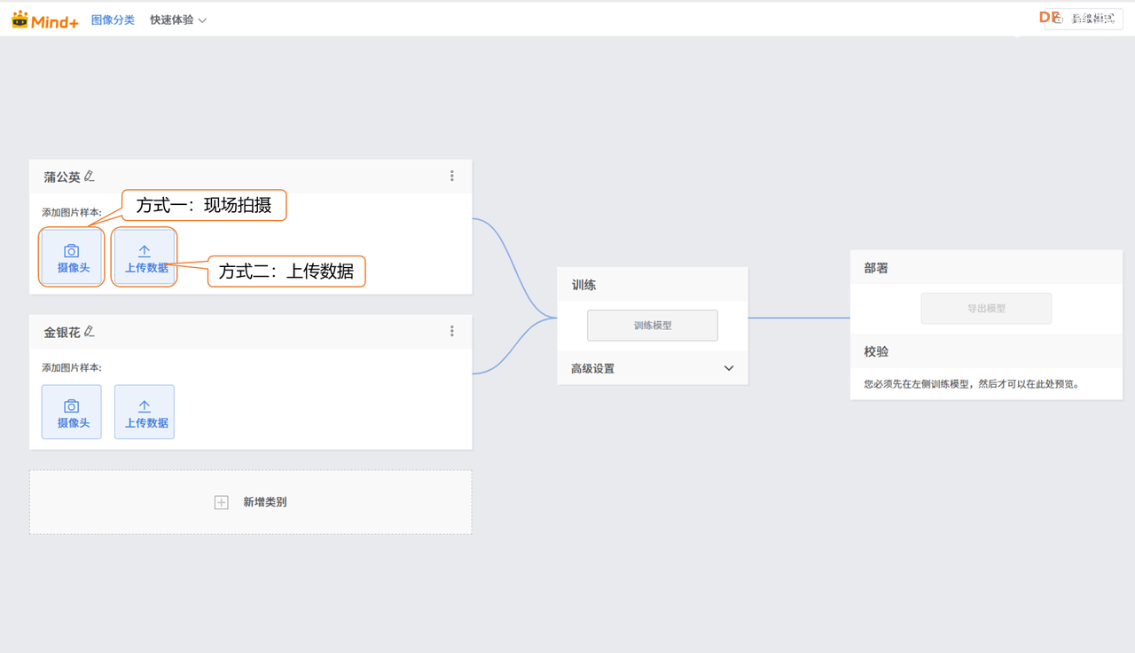Switch to the 图像分类 tab
Image resolution: width=1135 pixels, height=653 pixels.
(x=113, y=20)
